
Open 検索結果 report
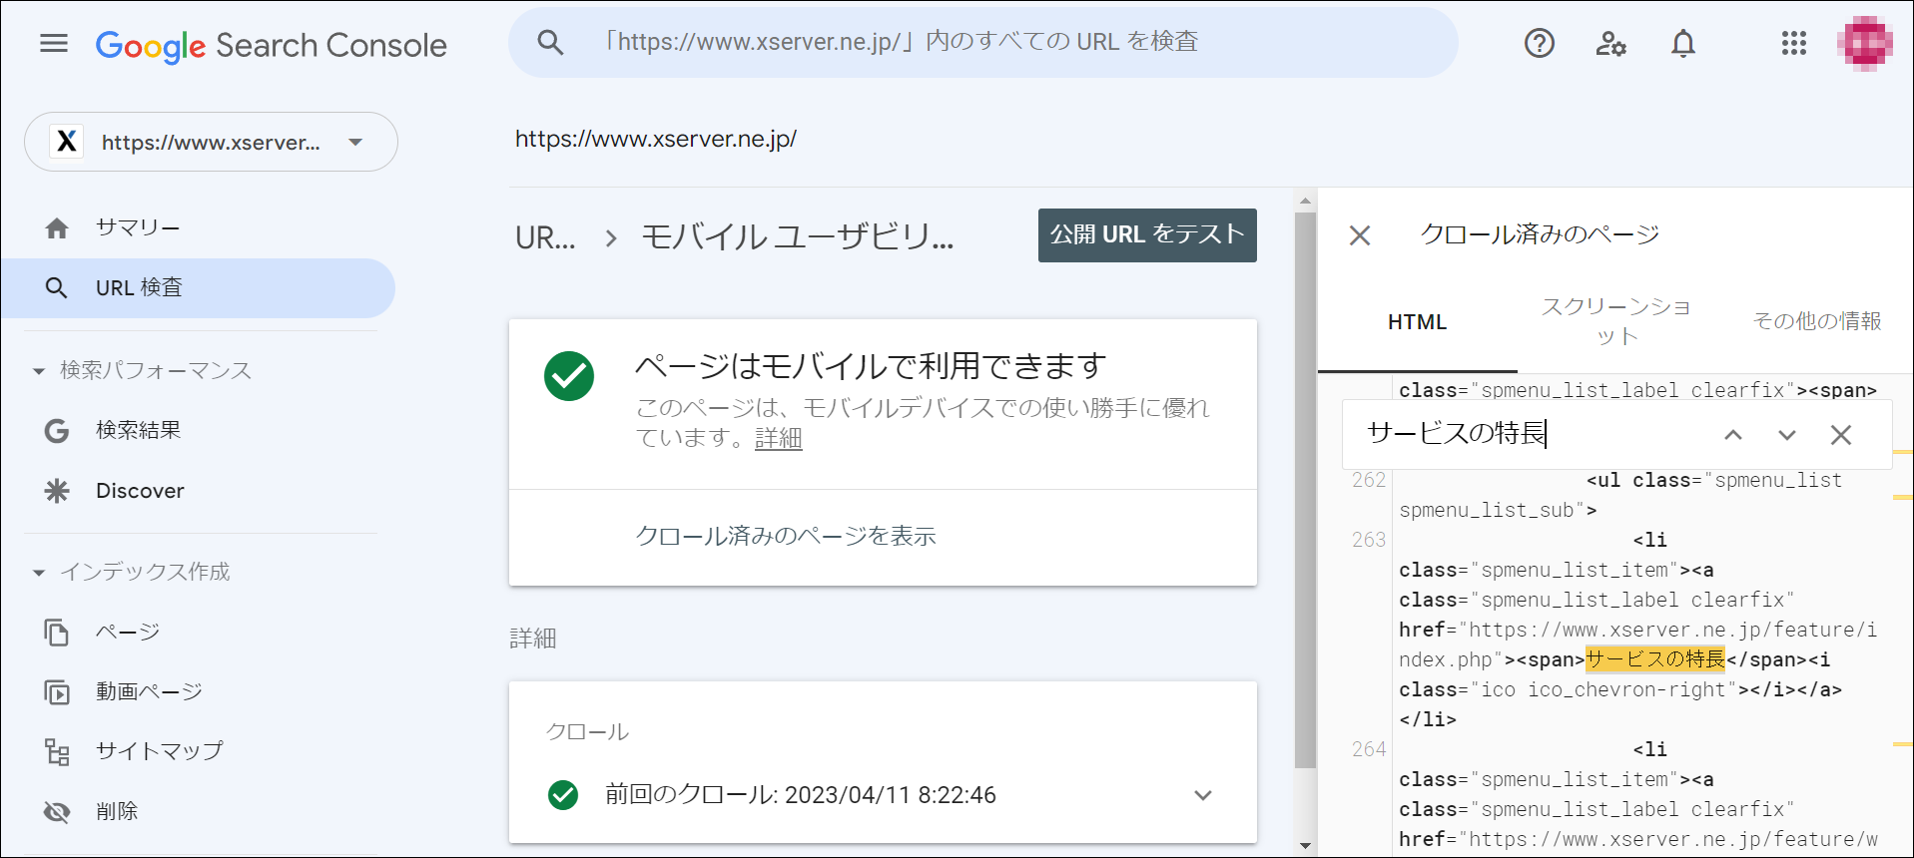(x=199, y=431)
